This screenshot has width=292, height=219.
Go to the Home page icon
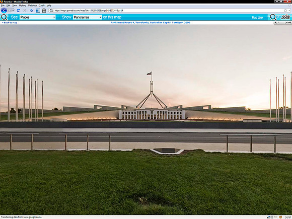(31, 11)
